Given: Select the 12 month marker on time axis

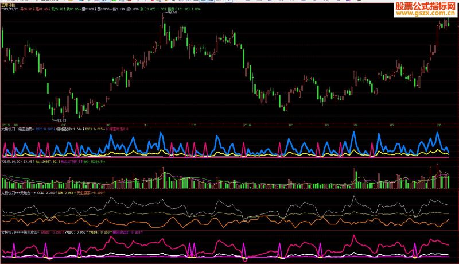Looking at the screenshot, I should tap(194, 125).
